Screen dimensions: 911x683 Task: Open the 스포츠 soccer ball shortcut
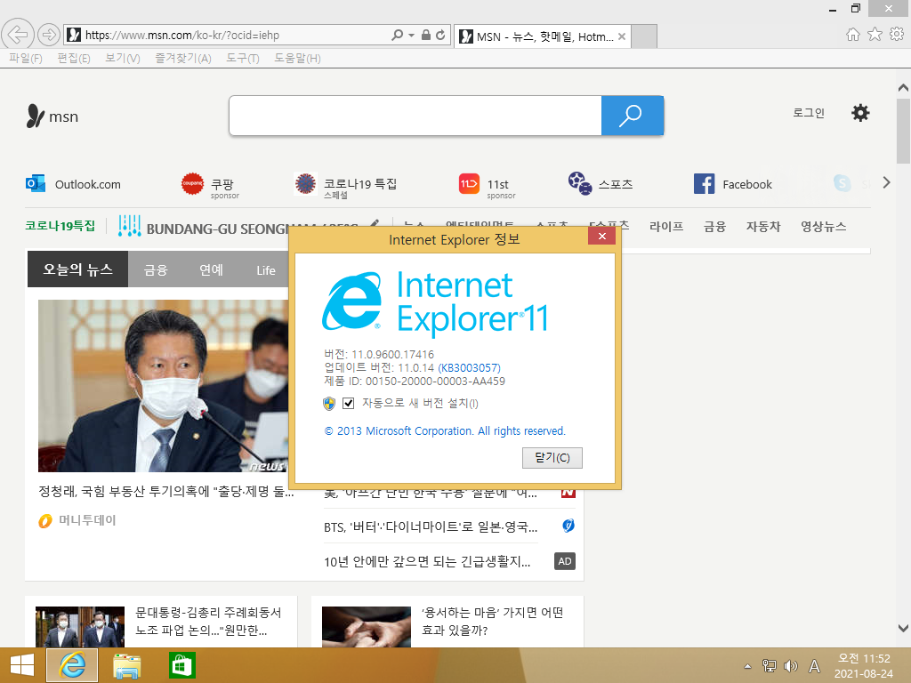tap(580, 183)
